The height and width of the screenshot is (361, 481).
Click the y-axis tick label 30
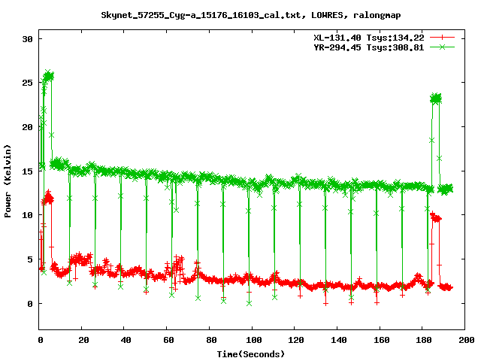(x=27, y=39)
